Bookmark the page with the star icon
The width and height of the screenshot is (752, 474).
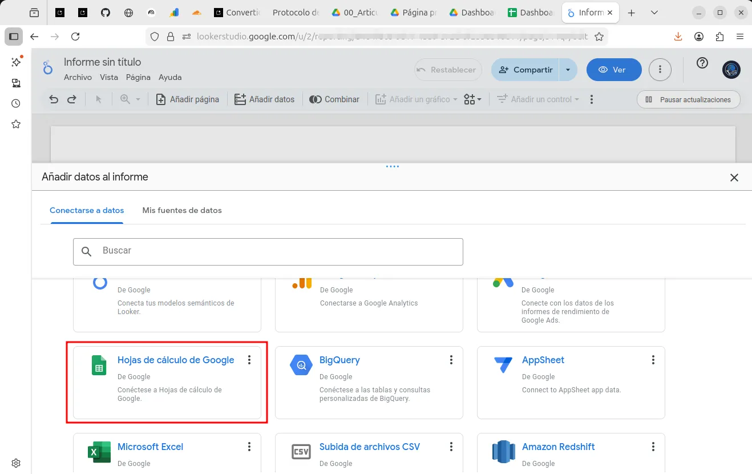(x=599, y=37)
